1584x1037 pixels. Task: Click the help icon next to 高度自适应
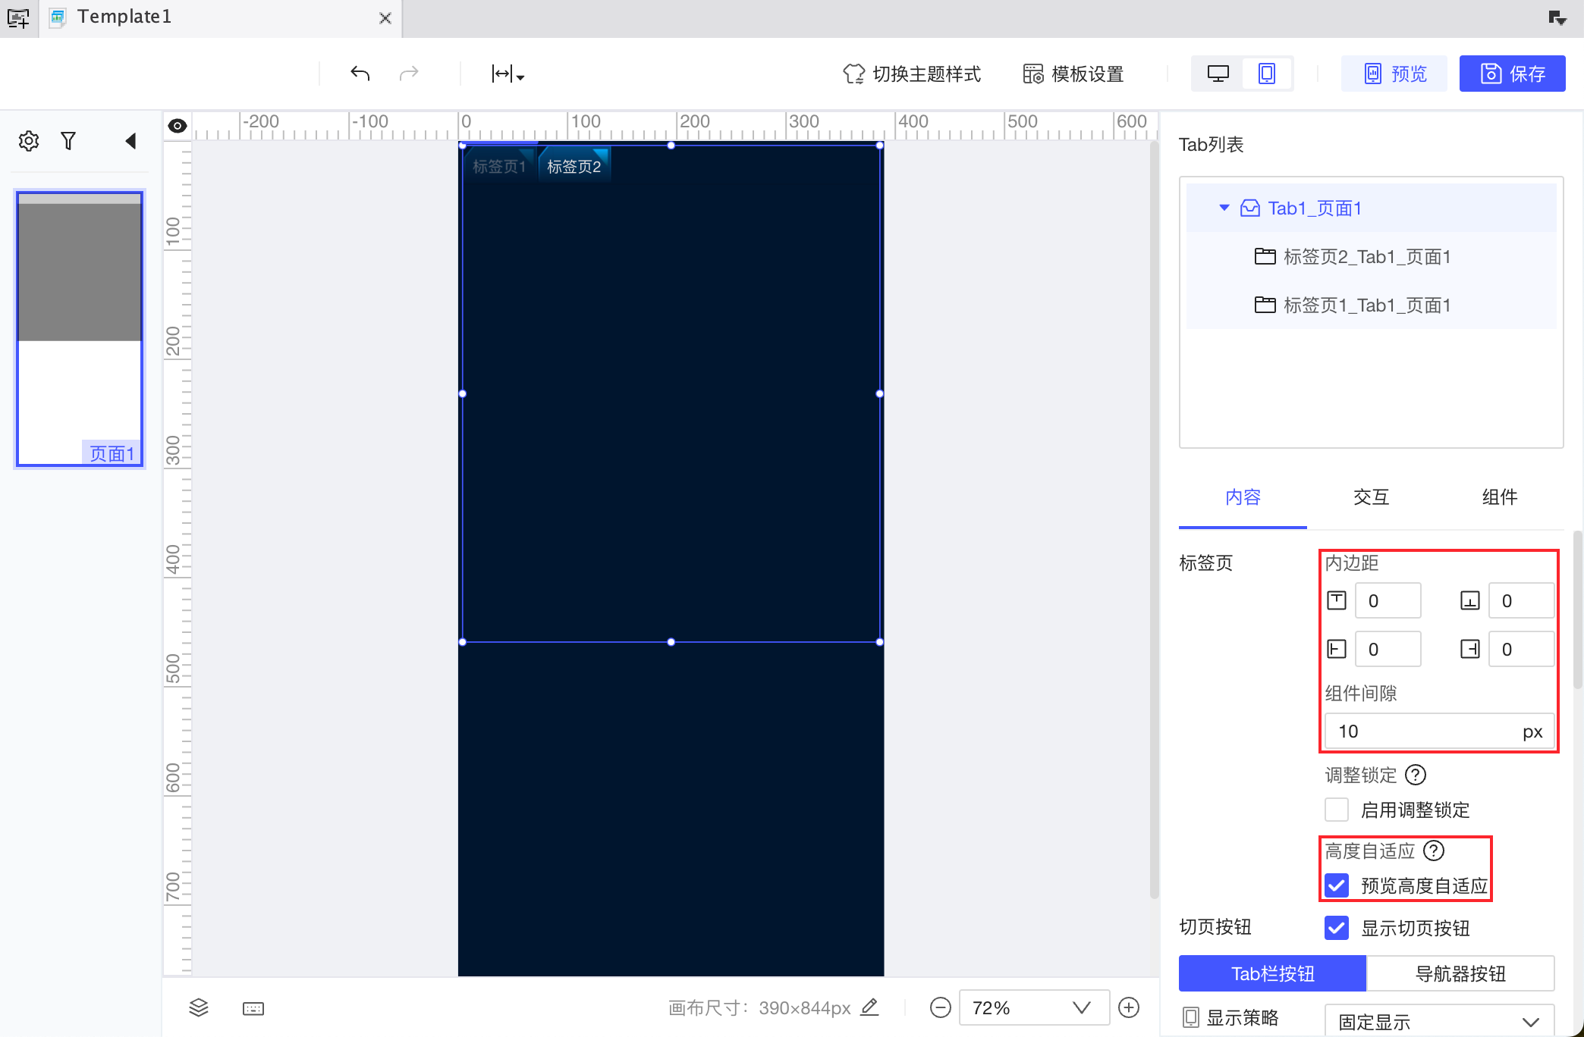tap(1434, 851)
